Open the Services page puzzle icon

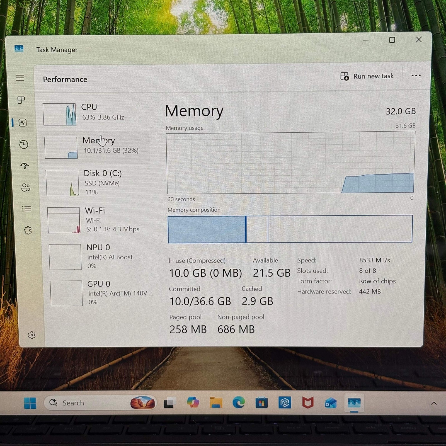[28, 230]
